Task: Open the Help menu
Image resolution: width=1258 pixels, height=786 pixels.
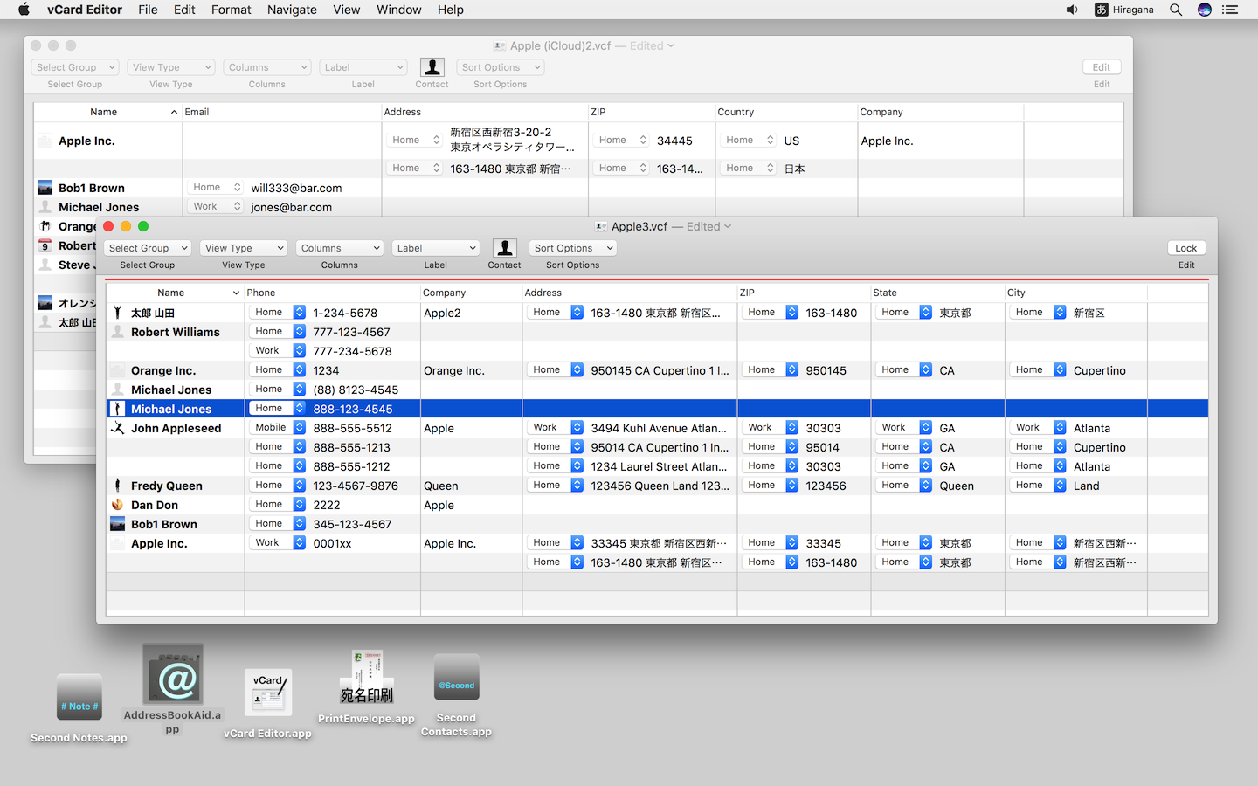Action: click(x=450, y=10)
